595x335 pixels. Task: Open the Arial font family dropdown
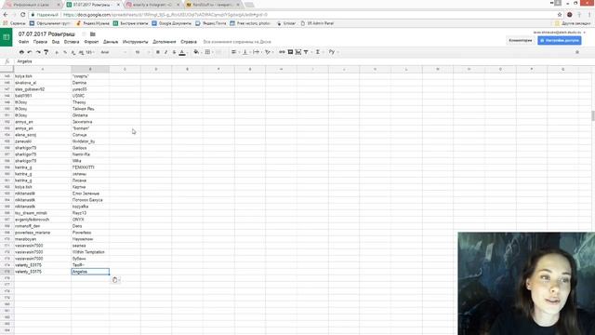113,52
